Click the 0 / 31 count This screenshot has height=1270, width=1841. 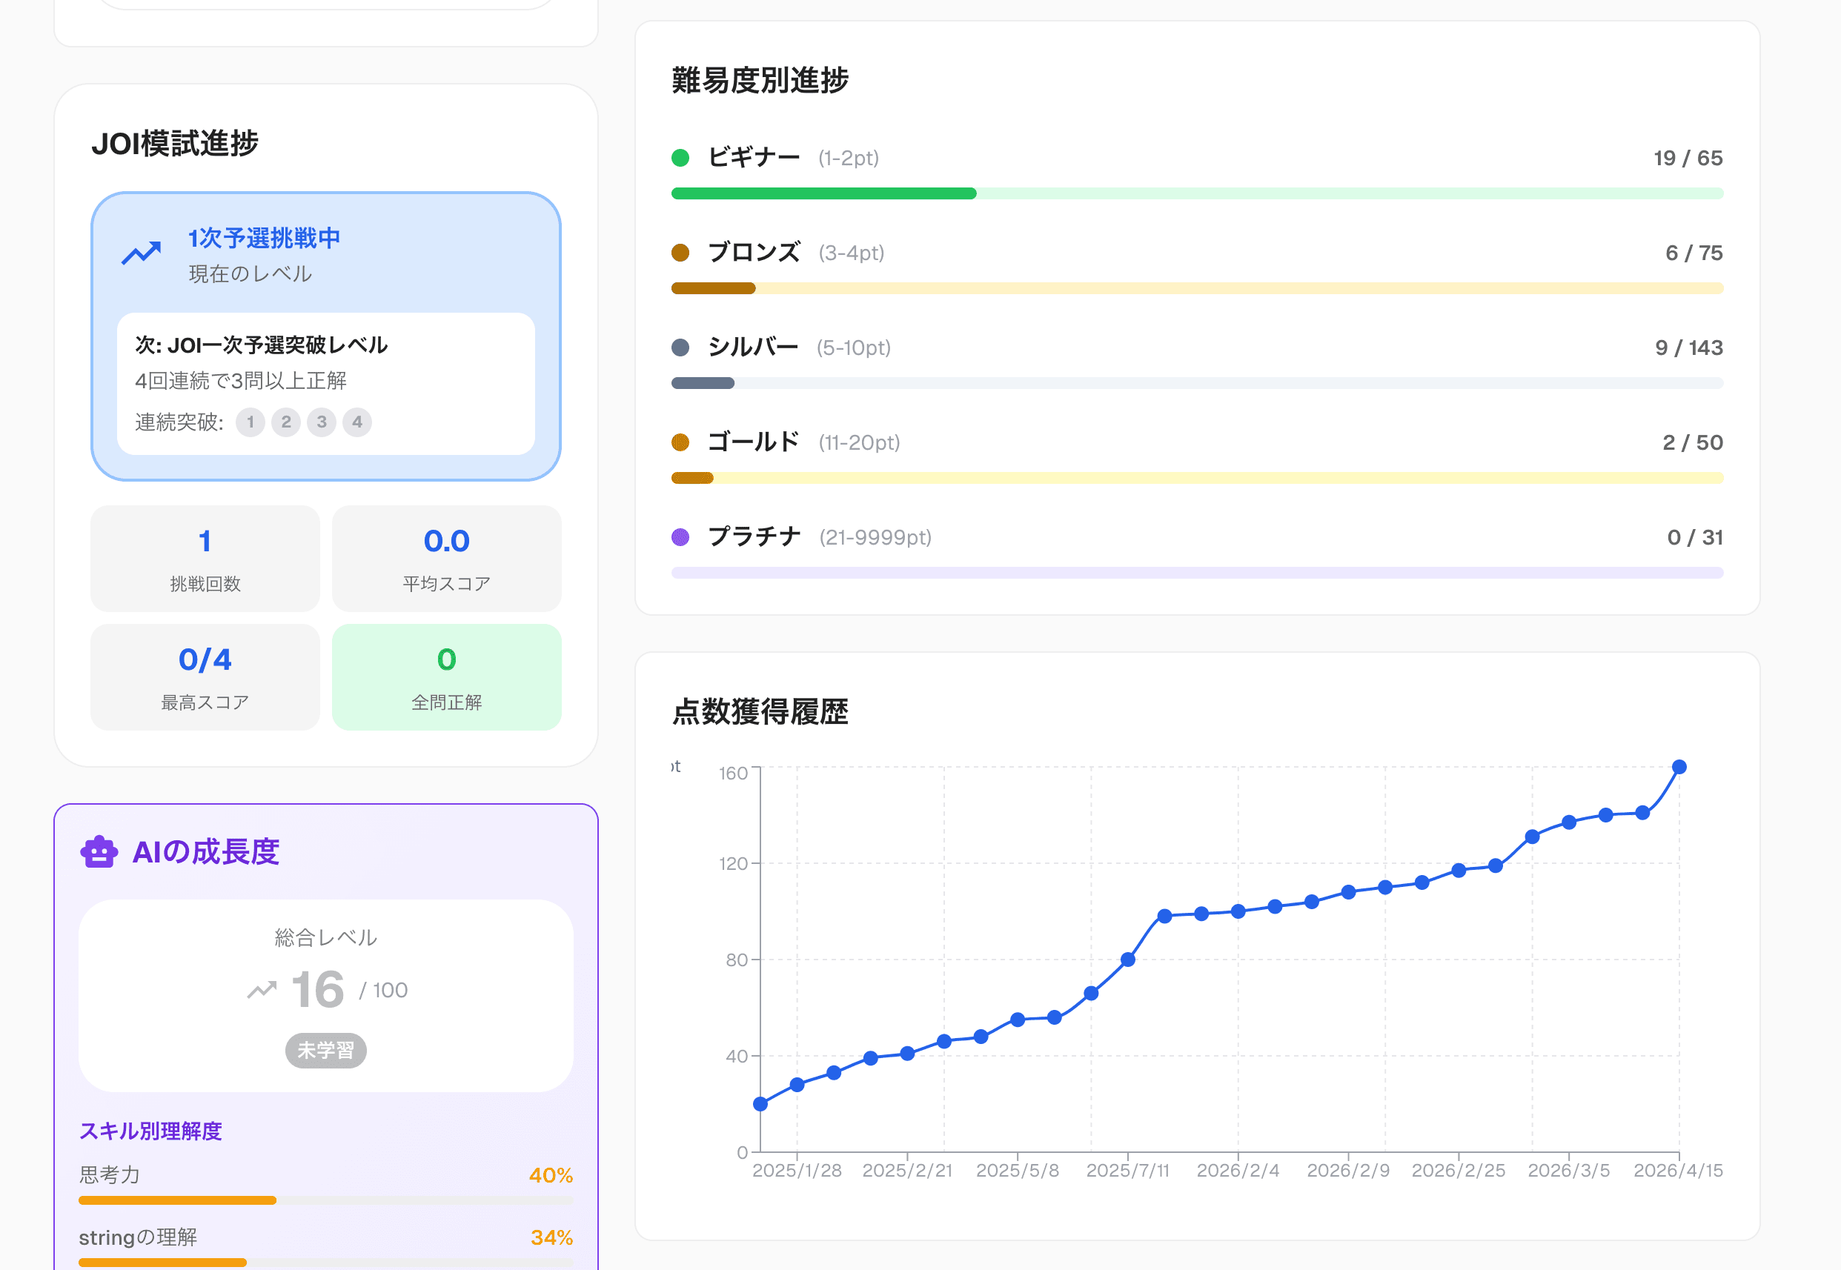coord(1695,536)
